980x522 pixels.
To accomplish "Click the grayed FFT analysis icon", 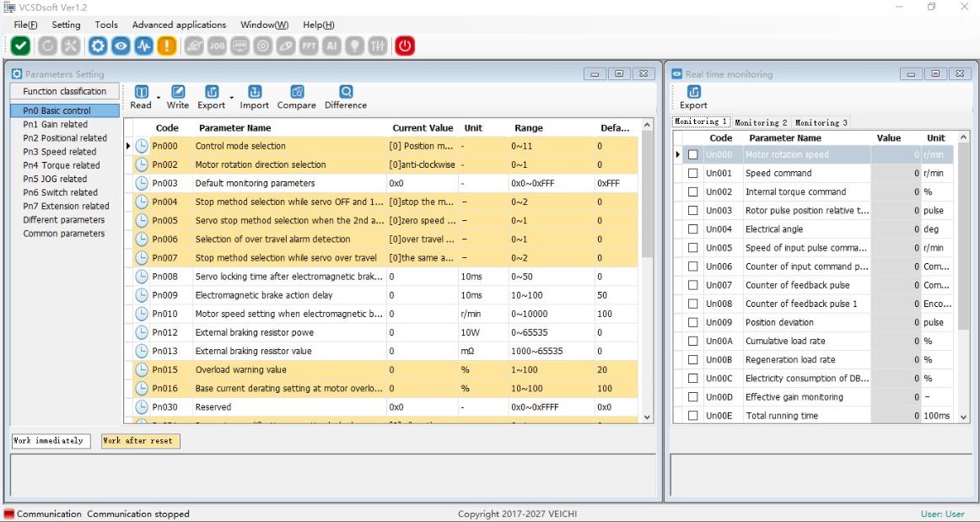I will [309, 46].
